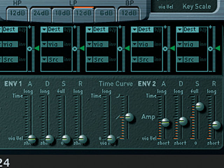224x168 pixels.
Task: Click the ENV 2 Sustain slider knob
Action: (x=199, y=107)
